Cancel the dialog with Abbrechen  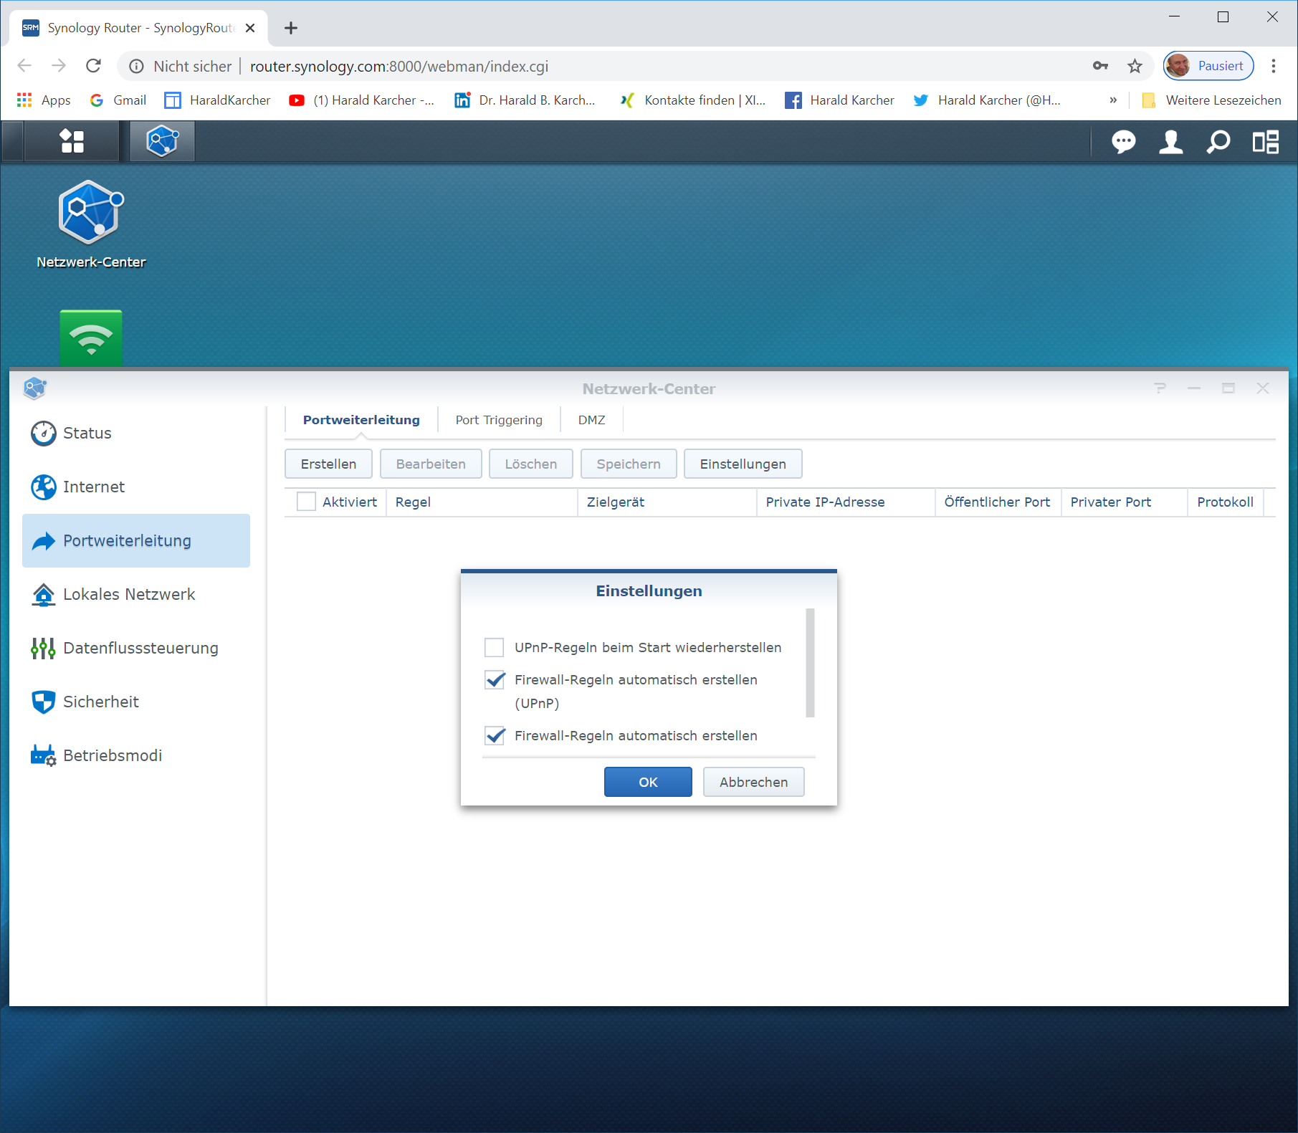(753, 782)
